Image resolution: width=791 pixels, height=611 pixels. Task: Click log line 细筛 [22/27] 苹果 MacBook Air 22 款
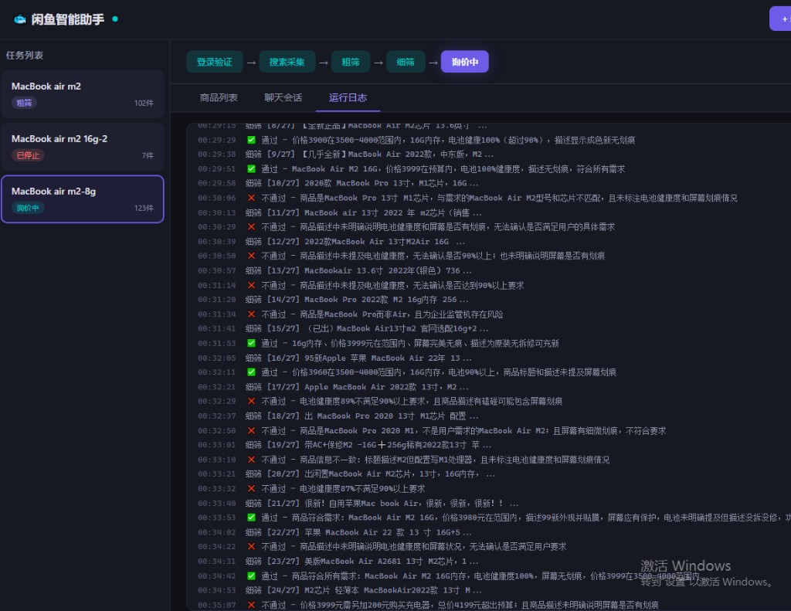(358, 532)
